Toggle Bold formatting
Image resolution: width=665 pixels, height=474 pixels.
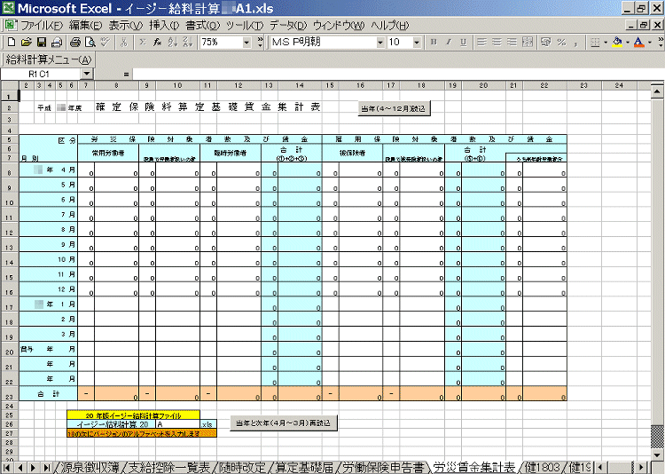pyautogui.click(x=434, y=42)
